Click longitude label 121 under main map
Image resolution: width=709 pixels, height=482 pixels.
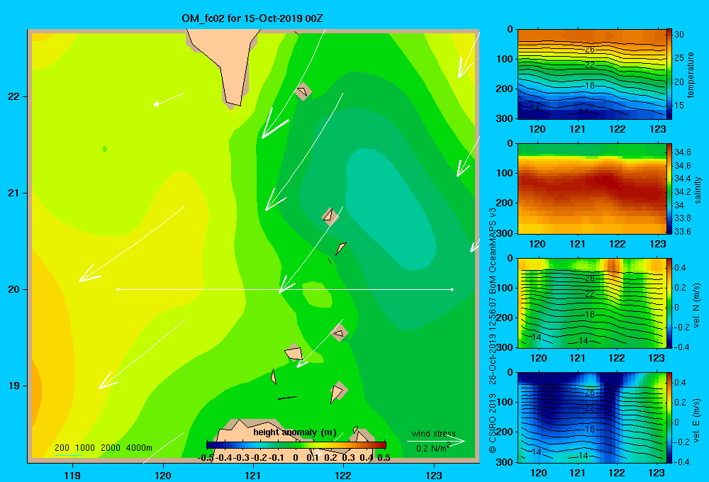(x=253, y=475)
